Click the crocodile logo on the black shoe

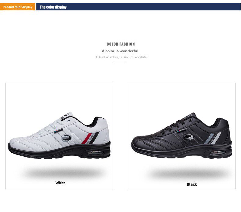coord(189,137)
